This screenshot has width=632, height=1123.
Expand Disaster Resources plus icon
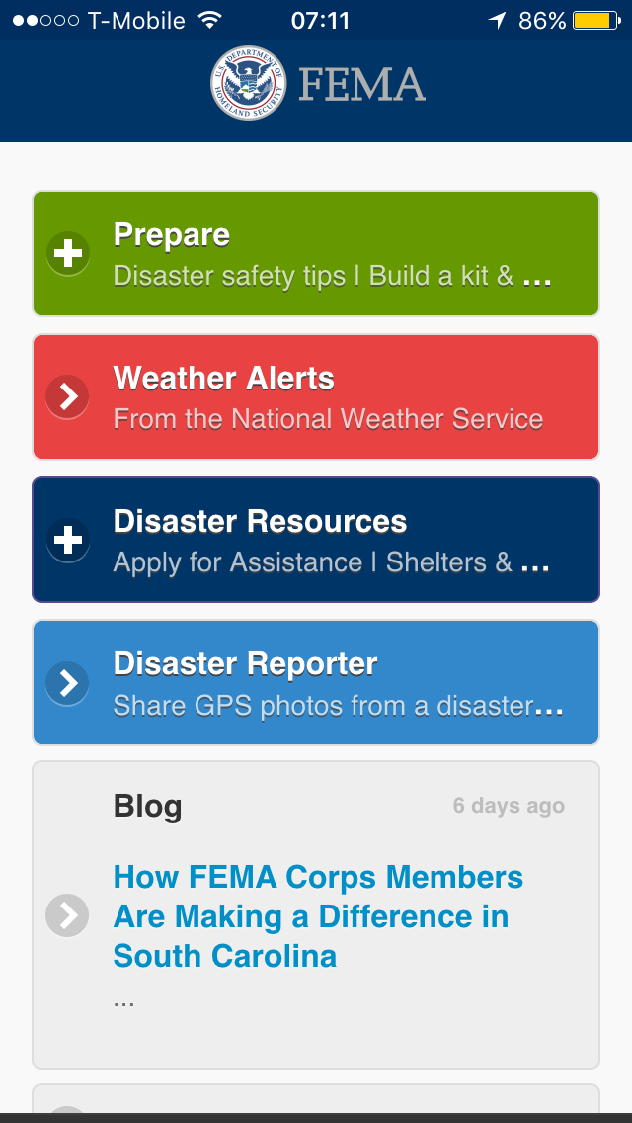click(68, 541)
